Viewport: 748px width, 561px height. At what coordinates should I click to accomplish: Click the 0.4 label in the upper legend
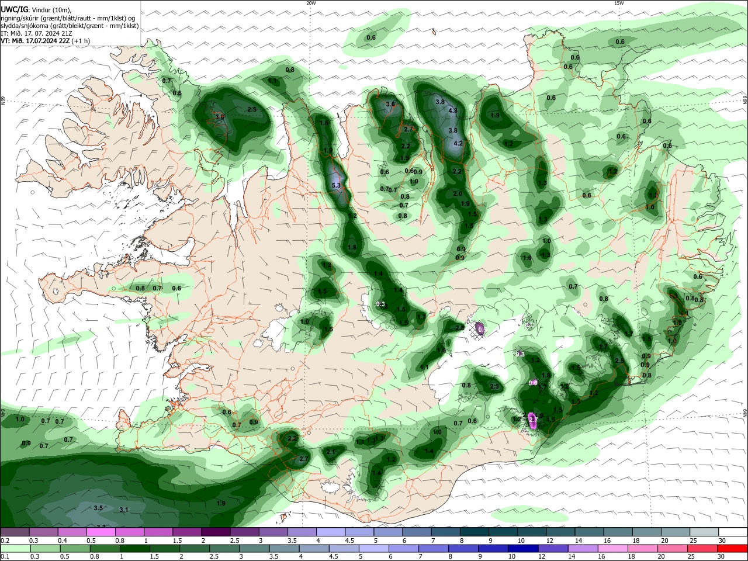[63, 541]
